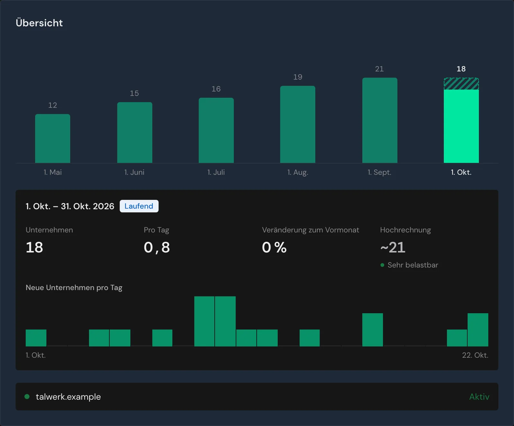Click the Unternehmen value 18
The width and height of the screenshot is (514, 426).
tap(34, 247)
